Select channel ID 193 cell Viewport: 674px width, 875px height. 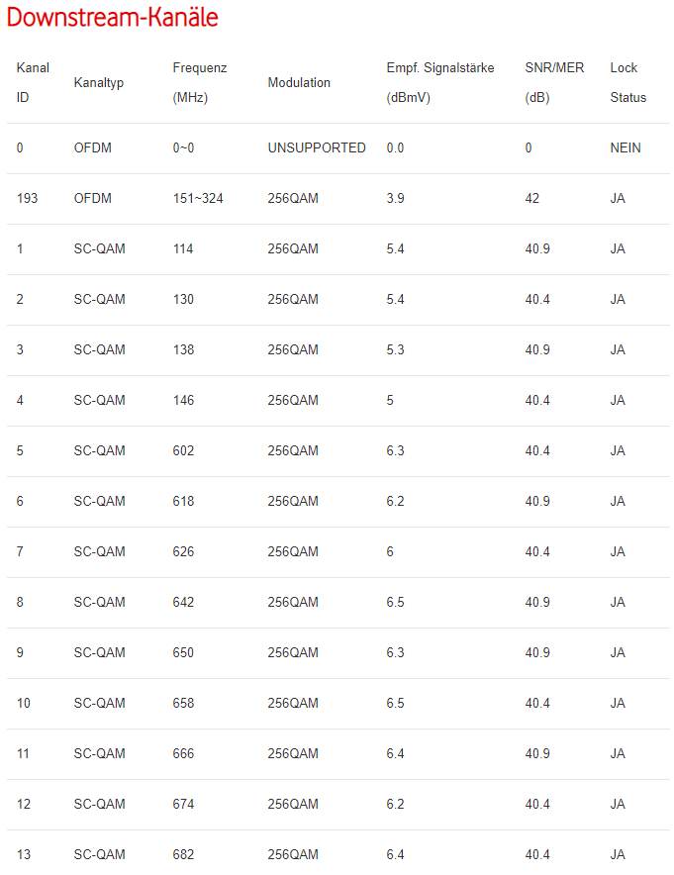point(28,199)
